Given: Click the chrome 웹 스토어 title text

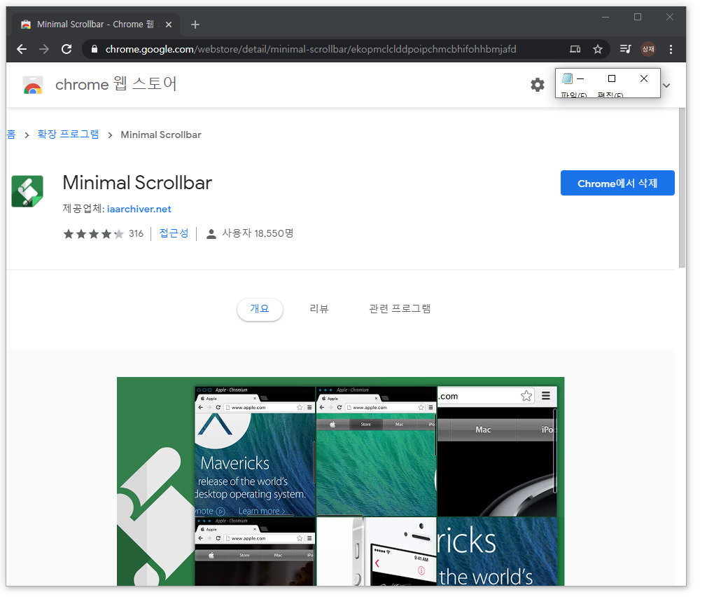Looking at the screenshot, I should [116, 84].
